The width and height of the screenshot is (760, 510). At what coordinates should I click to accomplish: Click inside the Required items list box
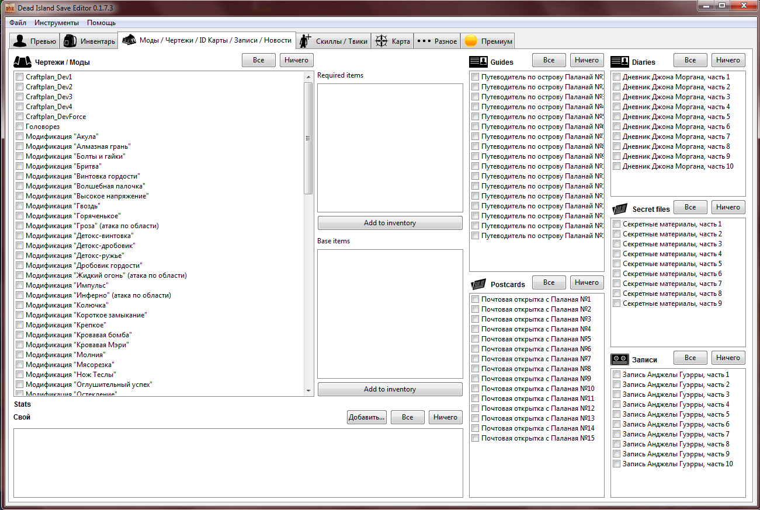point(390,148)
